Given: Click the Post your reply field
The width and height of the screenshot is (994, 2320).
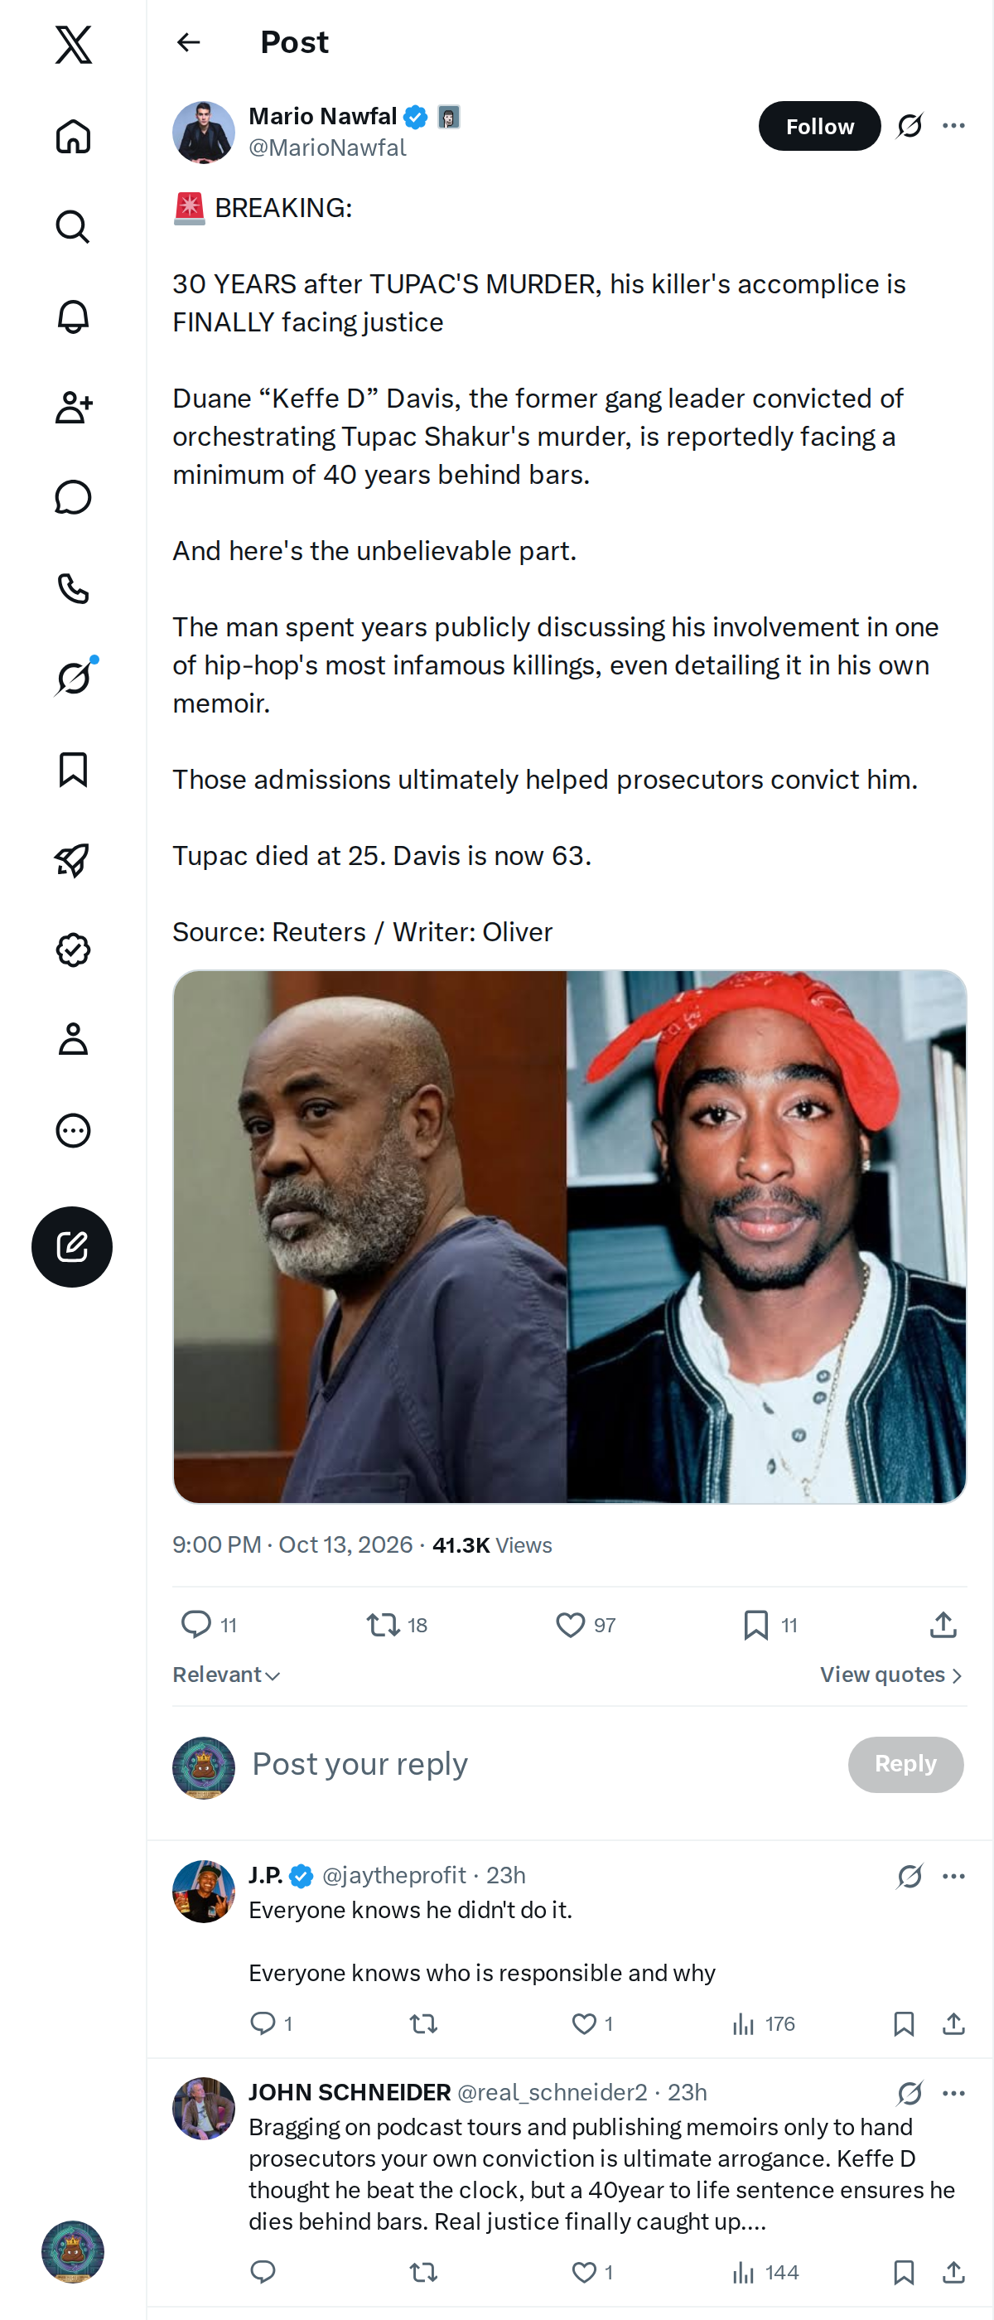Looking at the screenshot, I should click(x=540, y=1764).
